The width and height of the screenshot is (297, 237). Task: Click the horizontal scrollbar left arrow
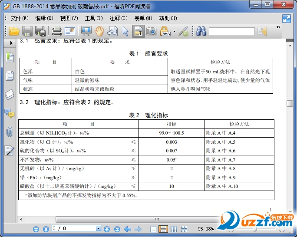(21, 219)
